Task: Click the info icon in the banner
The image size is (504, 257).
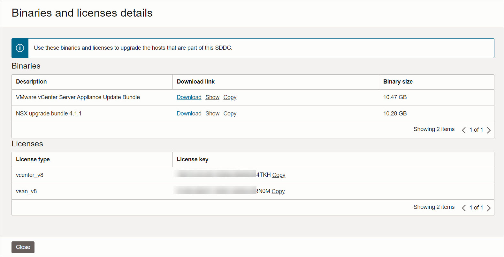Action: [20, 48]
